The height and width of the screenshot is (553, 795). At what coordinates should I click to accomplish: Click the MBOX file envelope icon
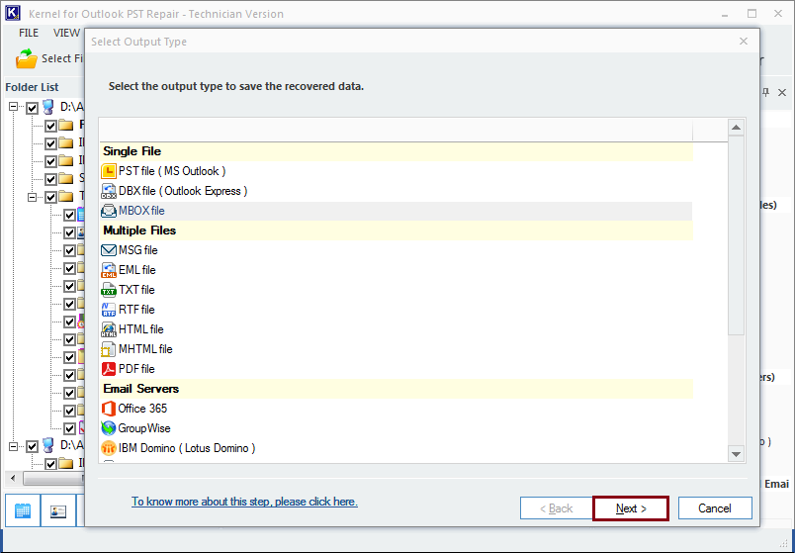109,211
